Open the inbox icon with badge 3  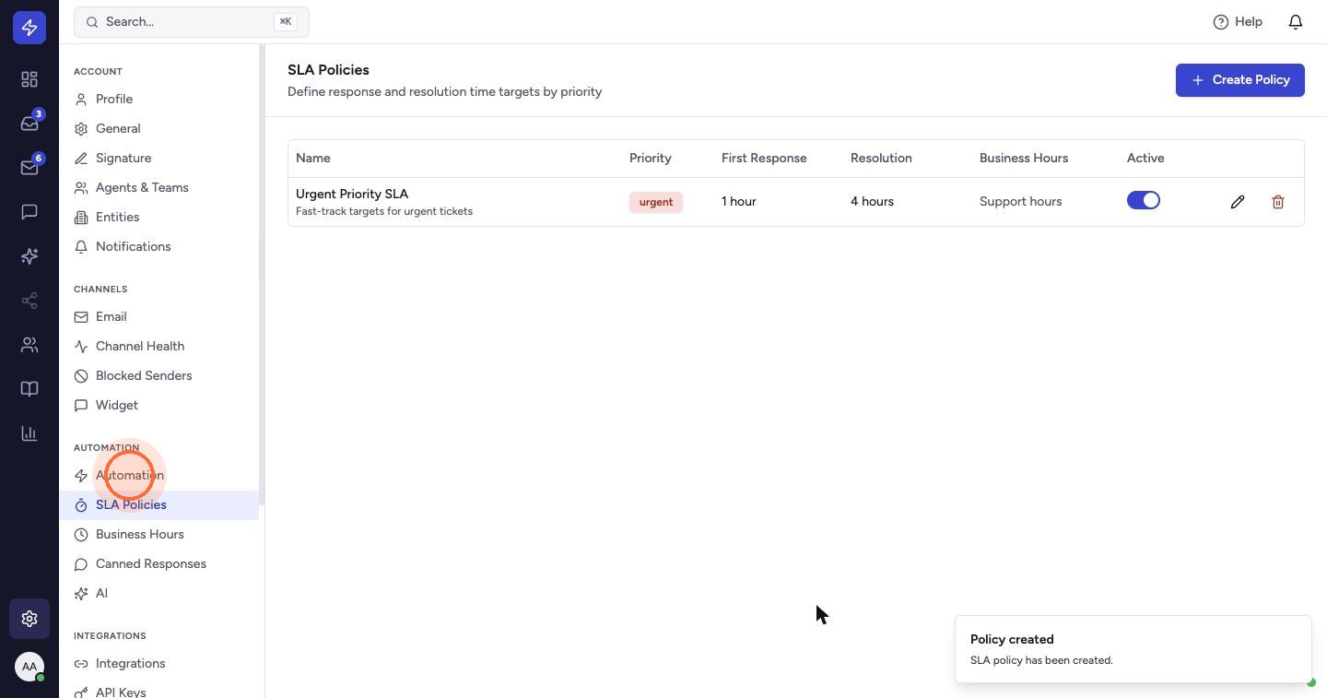pyautogui.click(x=29, y=124)
